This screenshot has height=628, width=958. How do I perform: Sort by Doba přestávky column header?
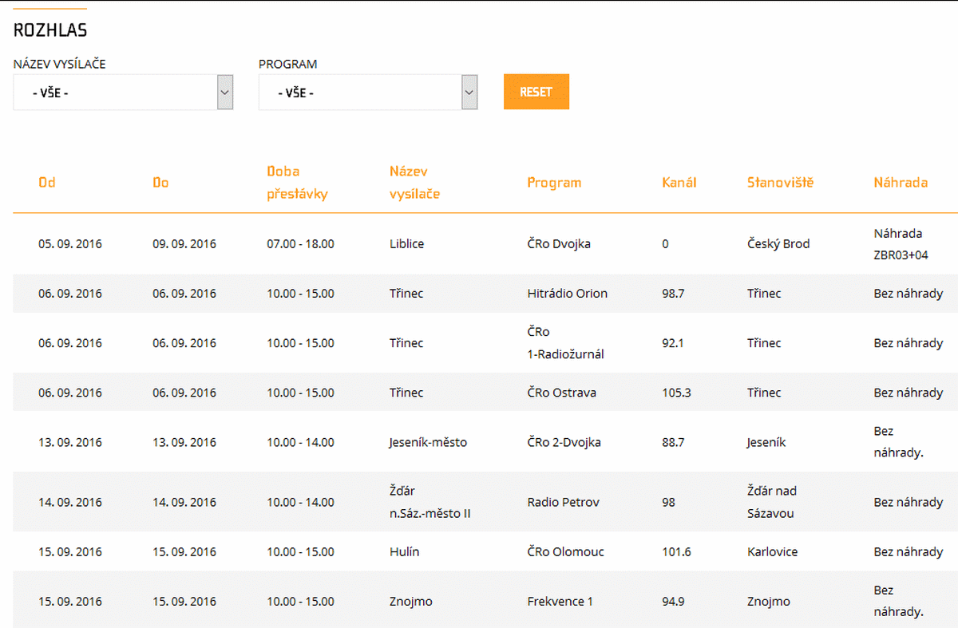pyautogui.click(x=297, y=183)
